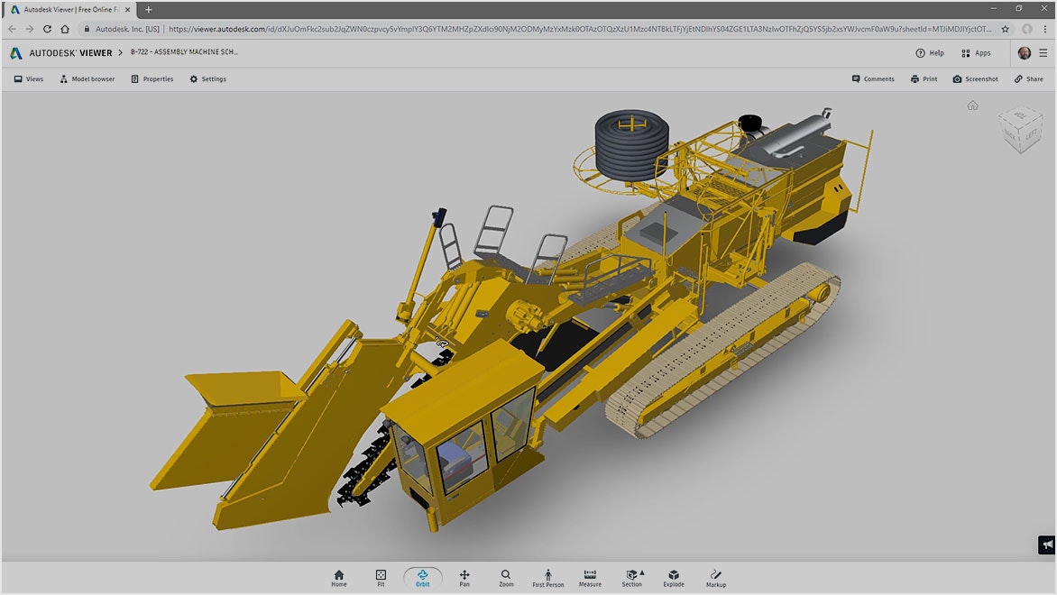
Task: Activate the Pan tool
Action: pyautogui.click(x=464, y=577)
